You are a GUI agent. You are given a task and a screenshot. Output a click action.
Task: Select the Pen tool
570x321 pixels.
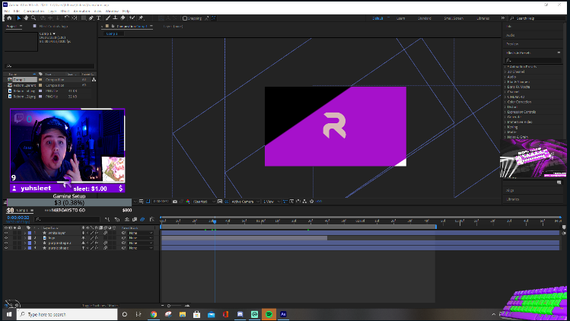point(91,17)
